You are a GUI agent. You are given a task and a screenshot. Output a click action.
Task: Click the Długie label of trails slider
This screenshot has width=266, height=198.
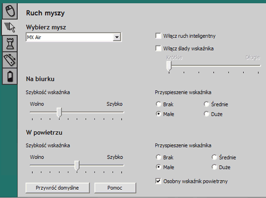pos(253,58)
